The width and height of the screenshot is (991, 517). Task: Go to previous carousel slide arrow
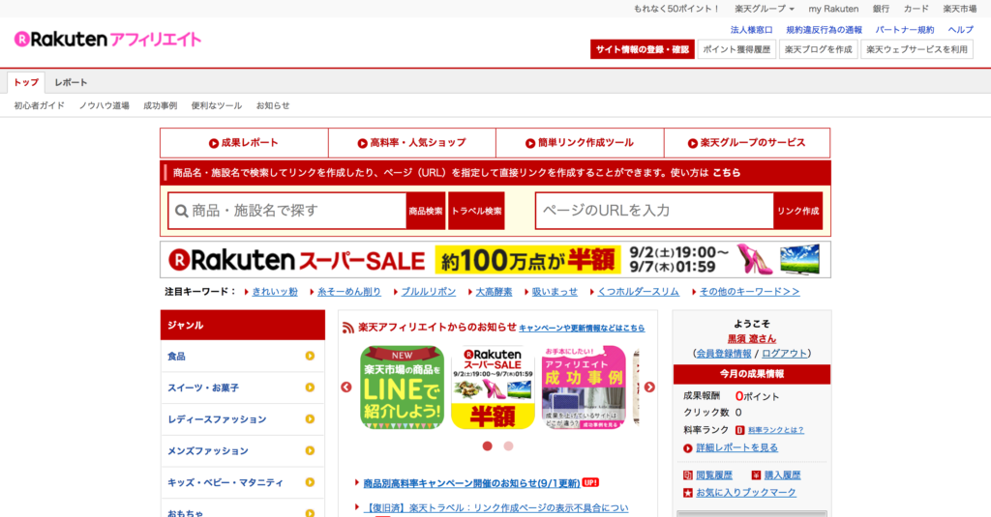(x=346, y=387)
